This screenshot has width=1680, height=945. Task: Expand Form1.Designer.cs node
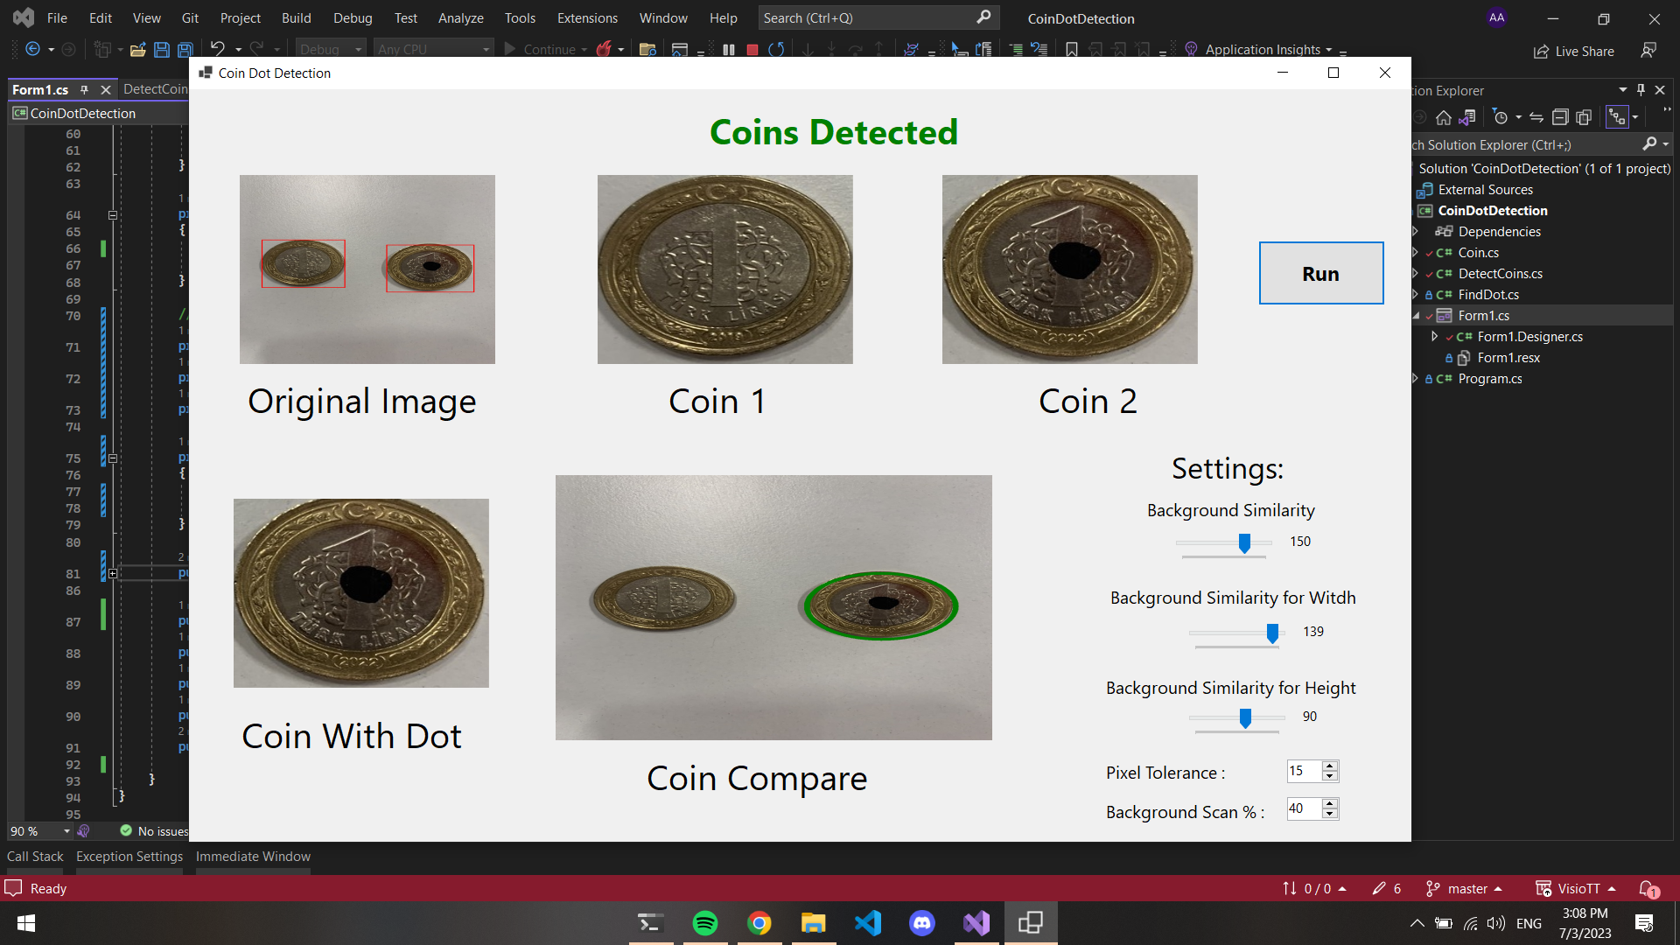(x=1434, y=337)
